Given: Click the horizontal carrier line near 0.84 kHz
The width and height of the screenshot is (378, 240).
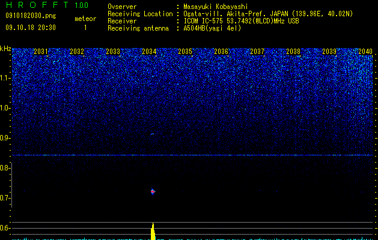Looking at the screenshot, I should (x=192, y=155).
